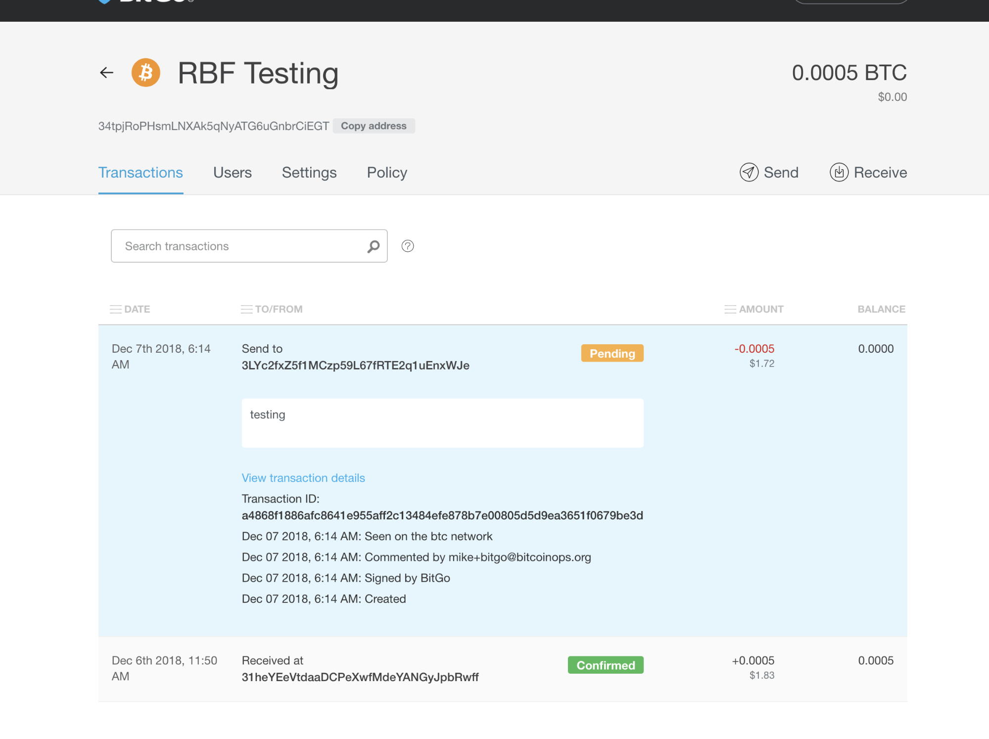Click the Receive label

[881, 172]
